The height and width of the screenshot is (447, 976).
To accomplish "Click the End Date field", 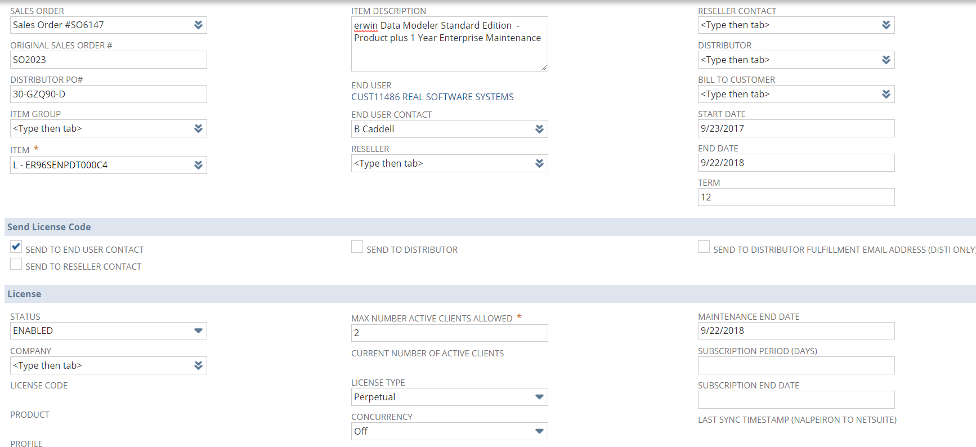I will coord(796,163).
